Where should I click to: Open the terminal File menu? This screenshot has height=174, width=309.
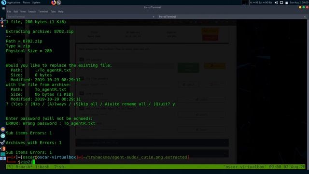[x=9, y=12]
